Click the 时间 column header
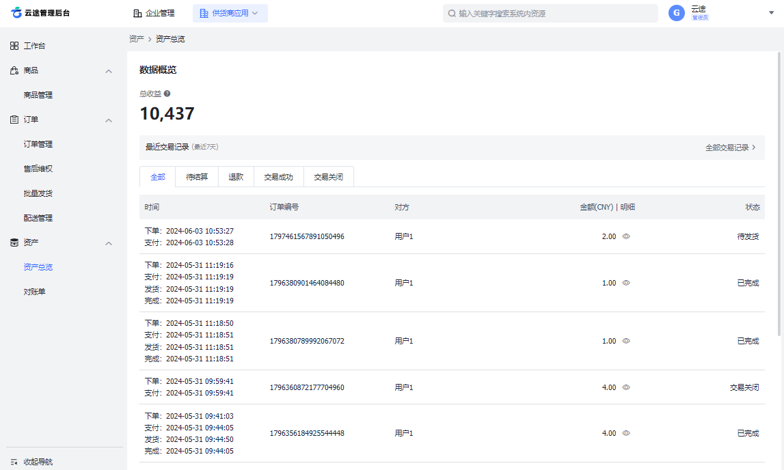Image resolution: width=784 pixels, height=470 pixels. [x=152, y=207]
